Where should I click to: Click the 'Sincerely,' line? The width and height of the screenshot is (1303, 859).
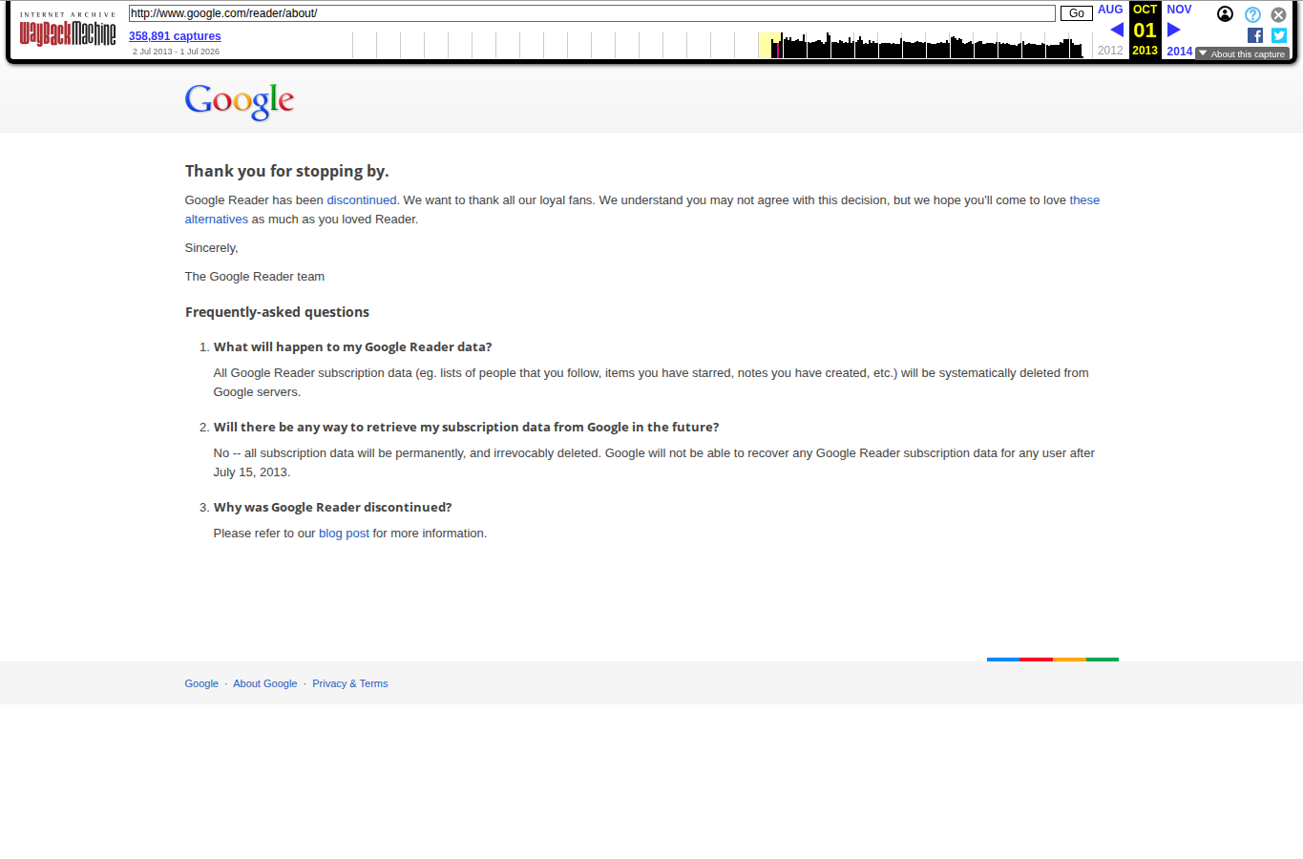212,248
